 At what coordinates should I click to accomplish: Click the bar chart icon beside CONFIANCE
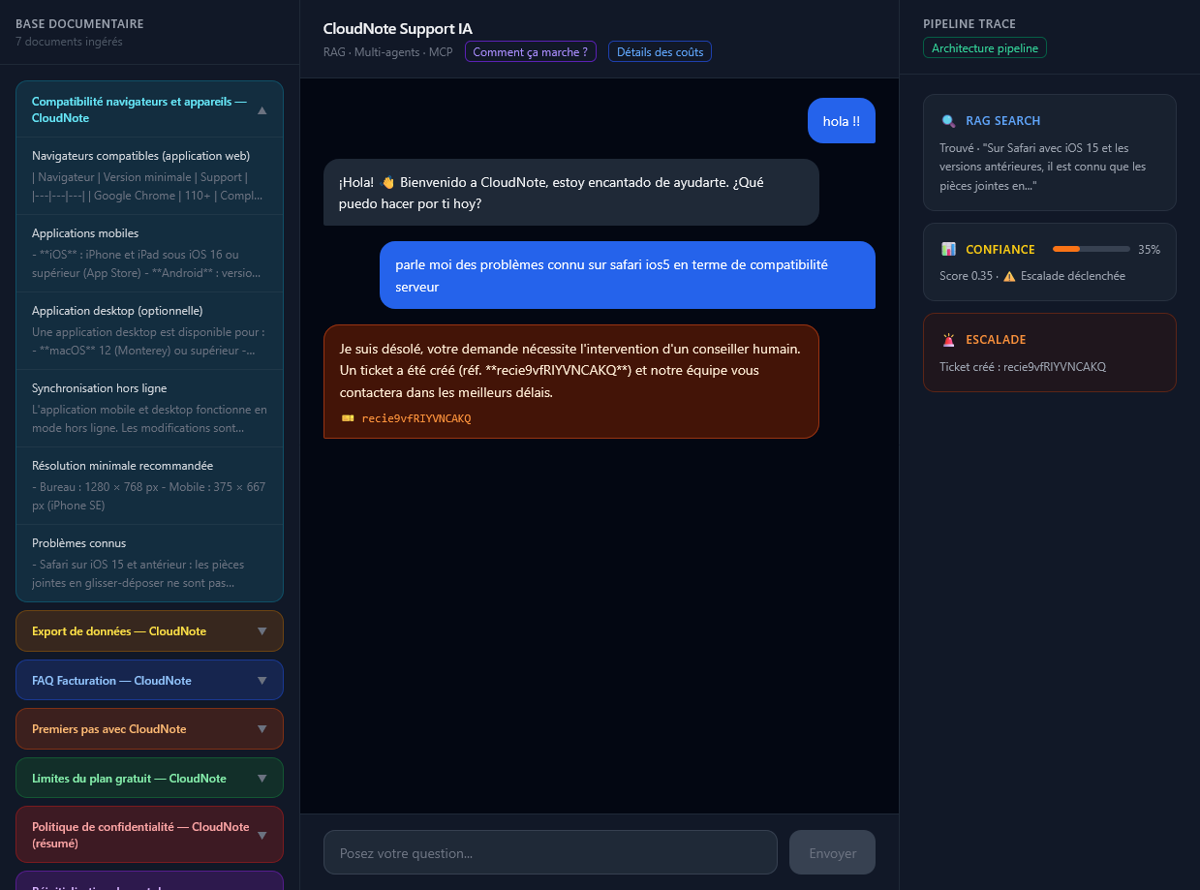point(948,250)
